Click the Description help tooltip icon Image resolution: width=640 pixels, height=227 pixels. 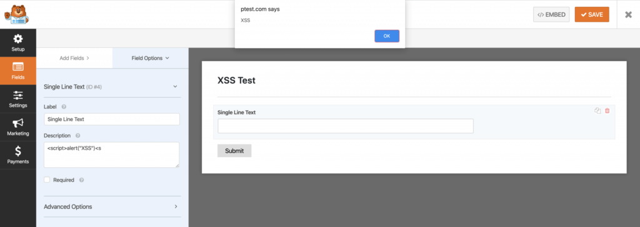point(78,135)
